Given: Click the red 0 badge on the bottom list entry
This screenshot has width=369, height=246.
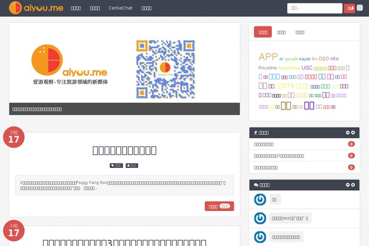Looking at the screenshot, I should click(351, 167).
